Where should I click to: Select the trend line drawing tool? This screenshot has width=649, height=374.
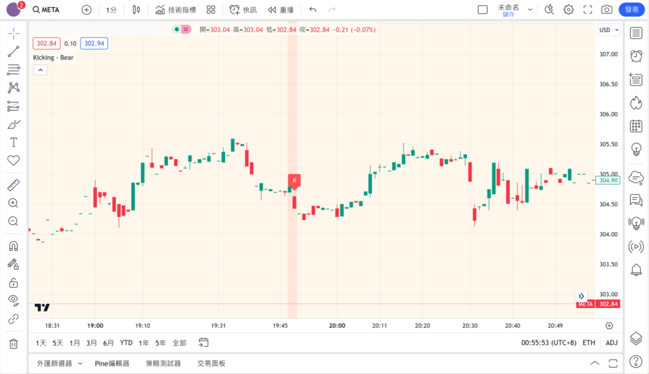click(13, 51)
